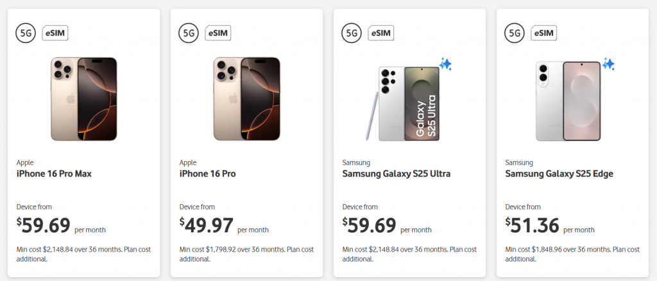Screen dimensions: 657x281
Task: Select the iPhone 16 Pro Max title link
Action: 54,173
